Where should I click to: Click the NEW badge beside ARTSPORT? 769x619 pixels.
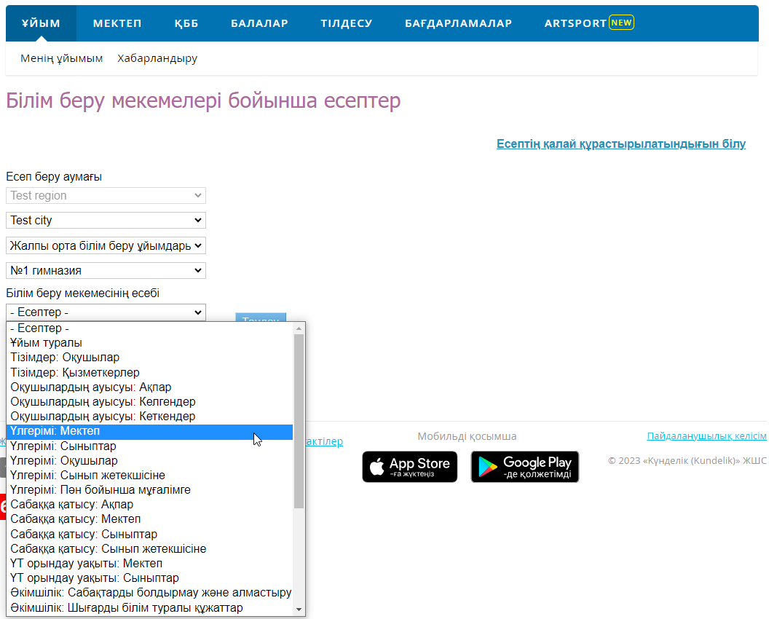(x=621, y=23)
